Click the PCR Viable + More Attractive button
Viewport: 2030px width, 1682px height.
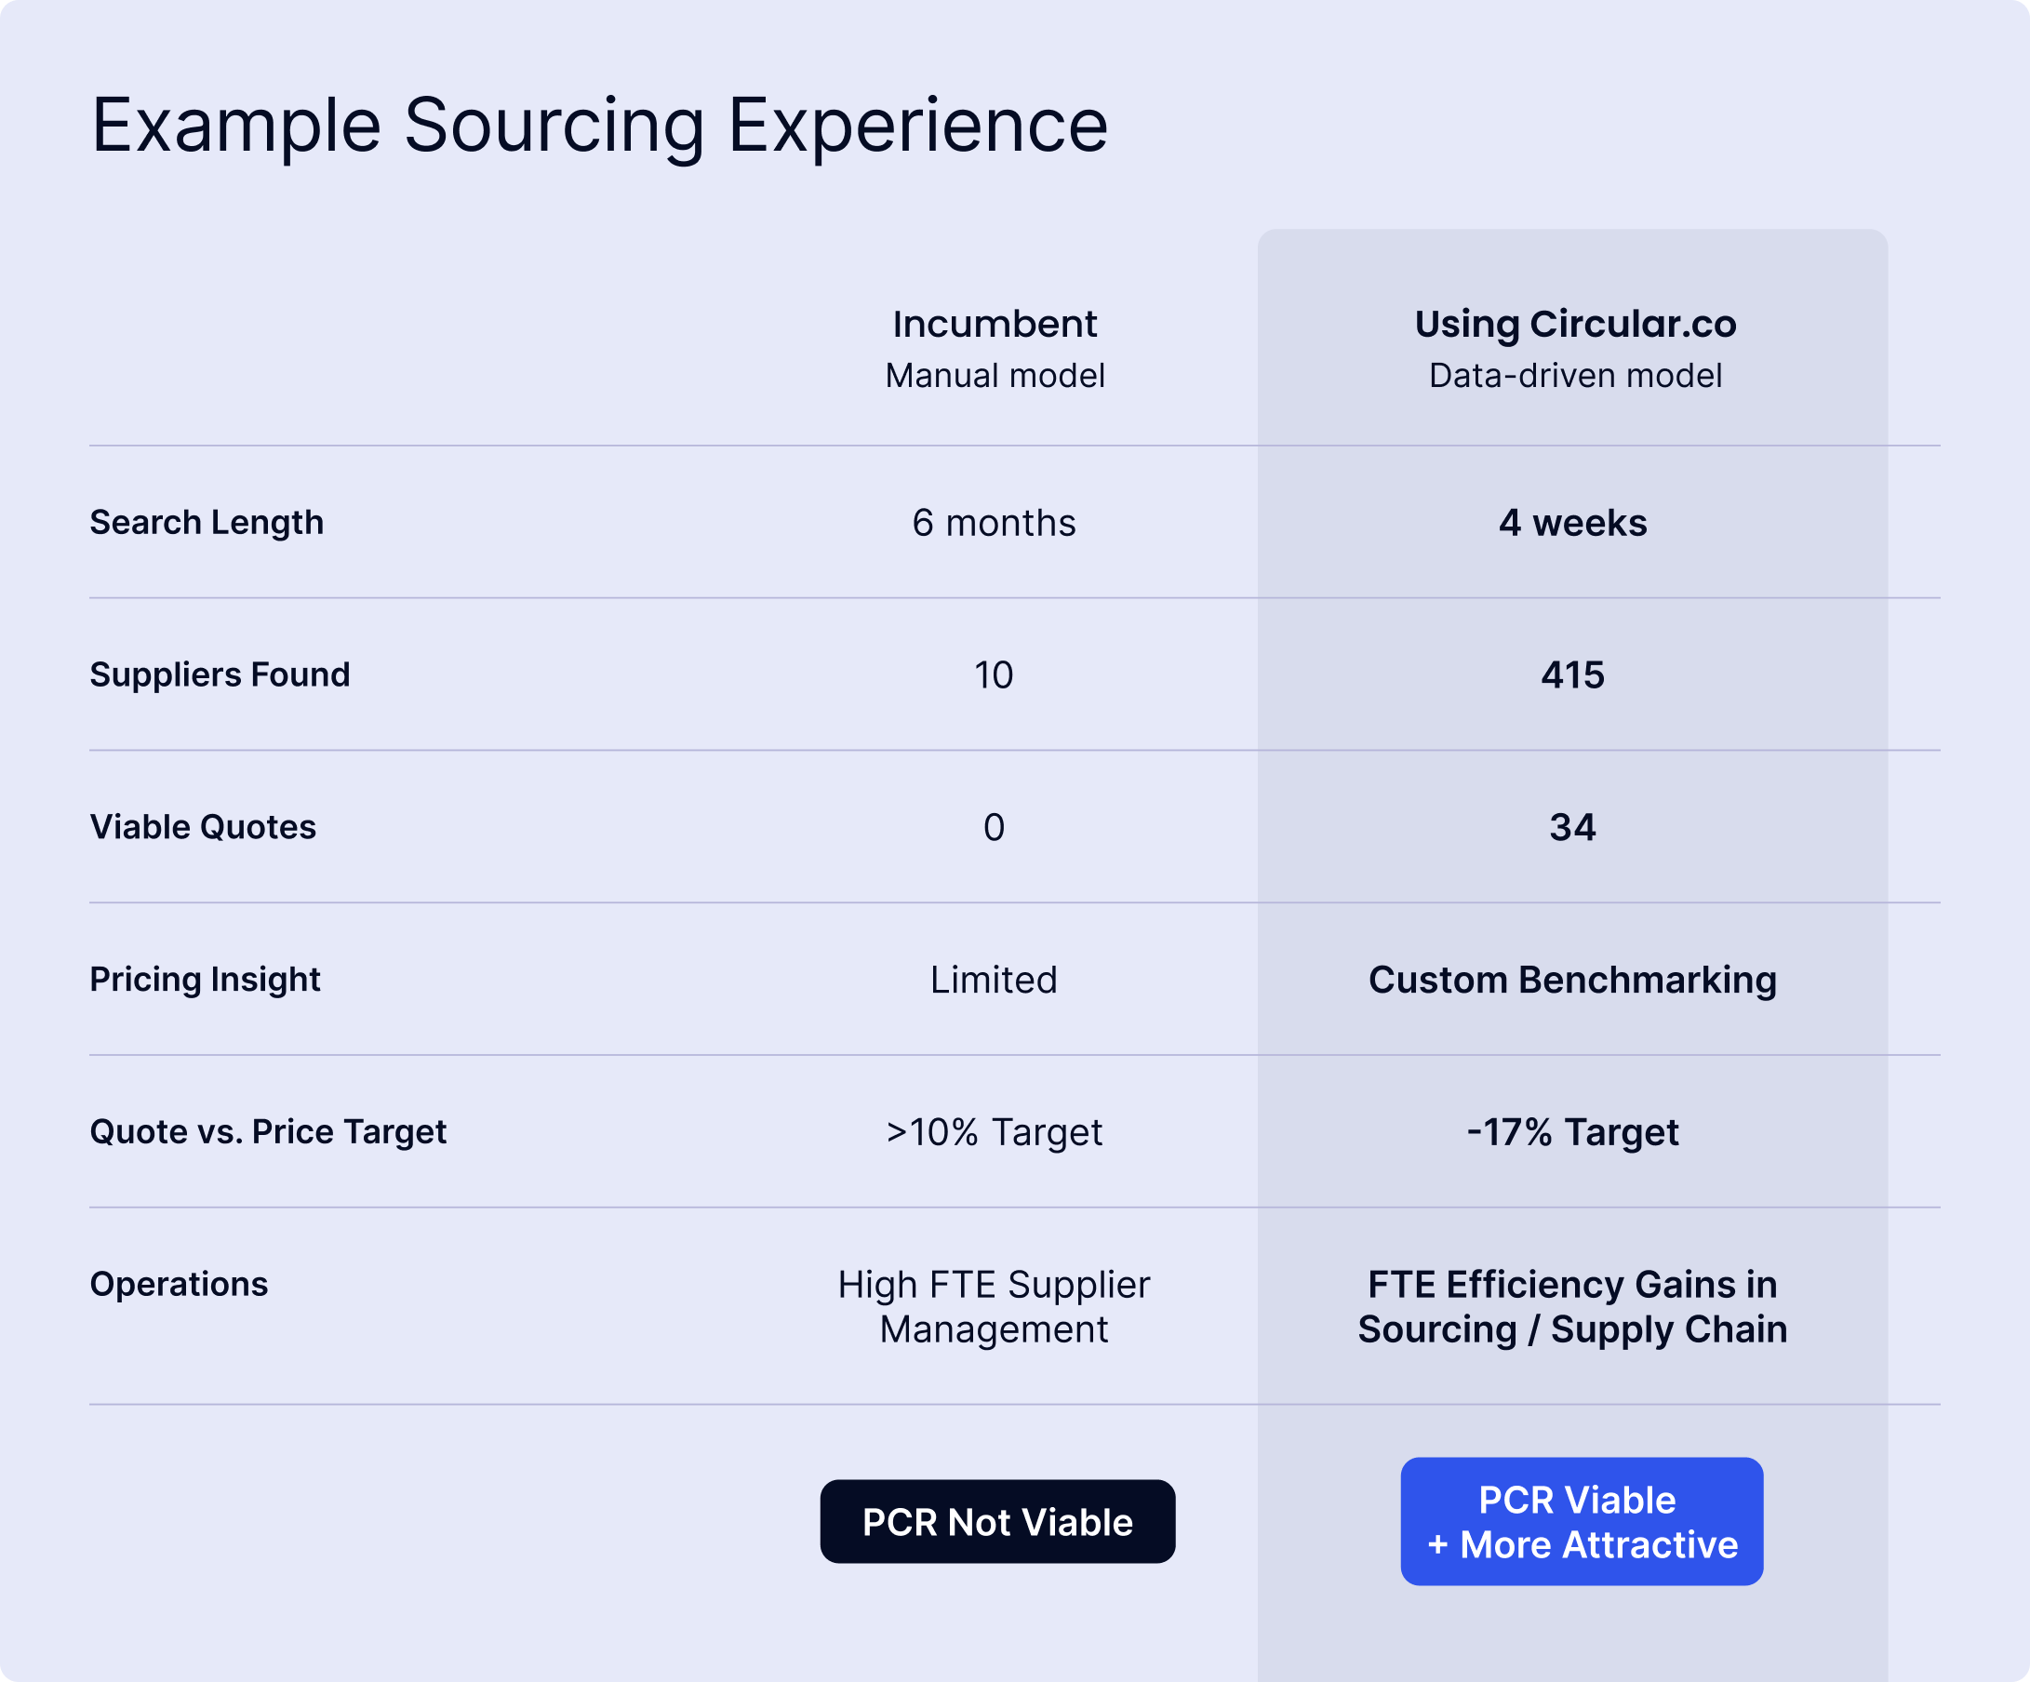click(x=1582, y=1522)
